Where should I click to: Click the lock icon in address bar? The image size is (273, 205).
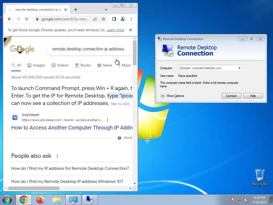click(x=37, y=19)
